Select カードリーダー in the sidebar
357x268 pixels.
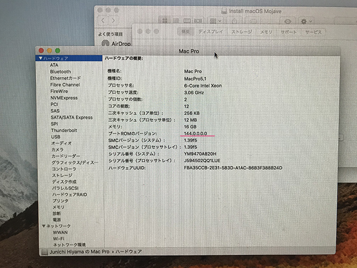click(66, 156)
